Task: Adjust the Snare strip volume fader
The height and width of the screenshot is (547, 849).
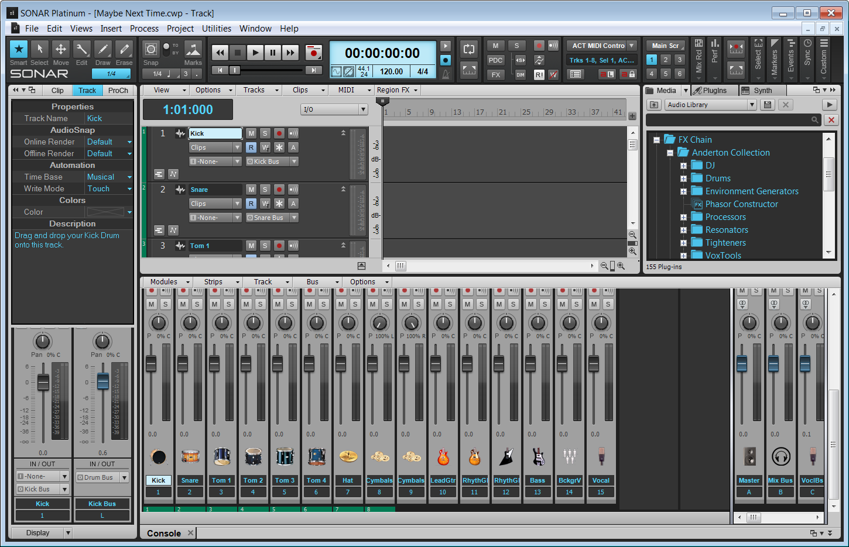Action: pos(183,364)
